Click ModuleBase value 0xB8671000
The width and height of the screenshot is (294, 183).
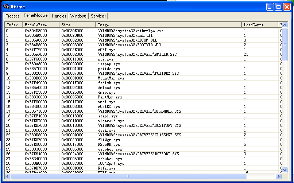click(36, 111)
